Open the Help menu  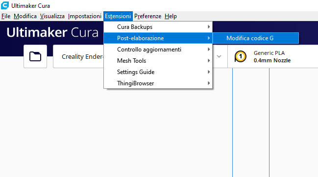point(171,16)
